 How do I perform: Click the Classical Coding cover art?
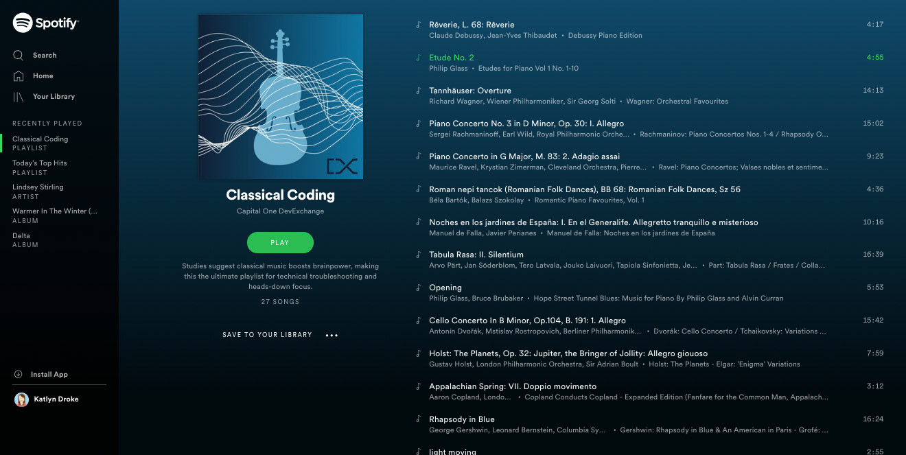click(x=281, y=97)
